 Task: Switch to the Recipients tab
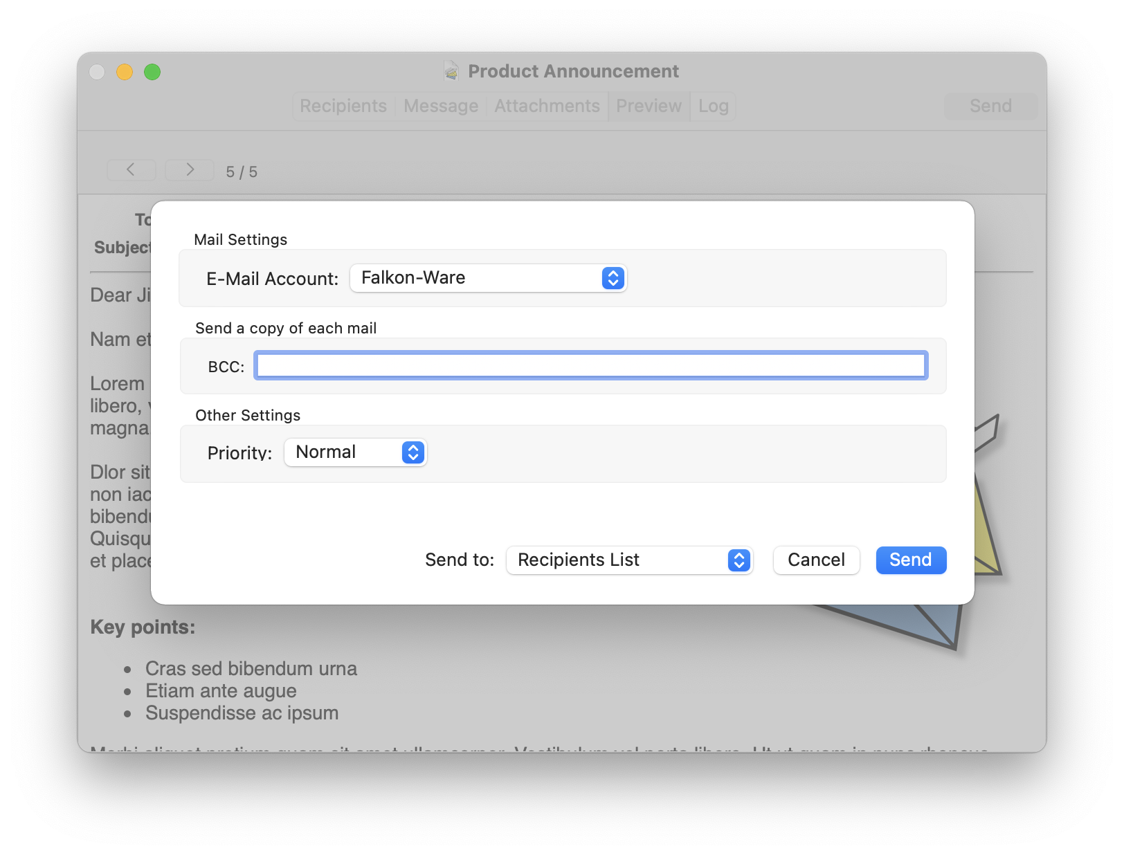pos(343,106)
